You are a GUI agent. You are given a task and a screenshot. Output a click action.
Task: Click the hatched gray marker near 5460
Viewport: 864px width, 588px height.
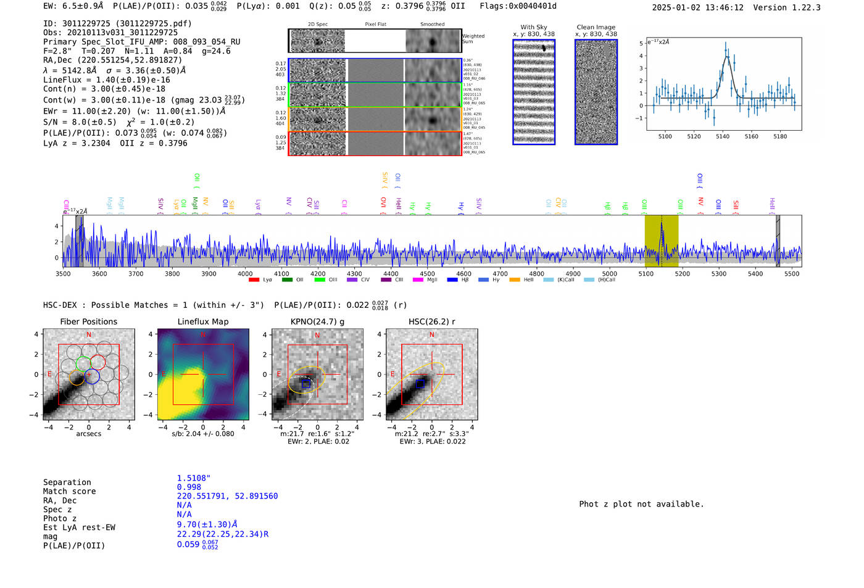tap(778, 241)
